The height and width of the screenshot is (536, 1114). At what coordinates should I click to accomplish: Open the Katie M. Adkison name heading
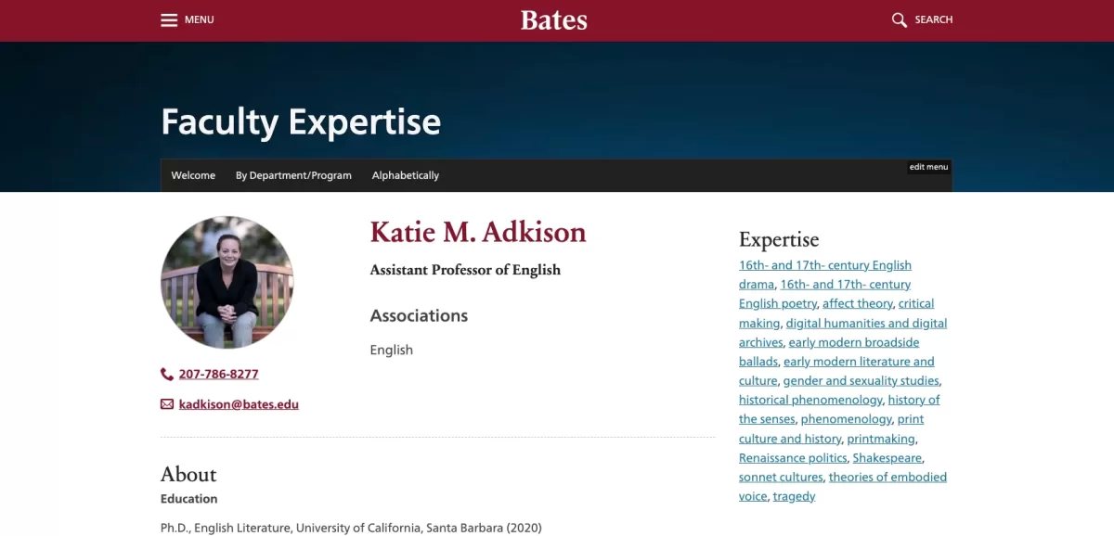[x=478, y=232]
